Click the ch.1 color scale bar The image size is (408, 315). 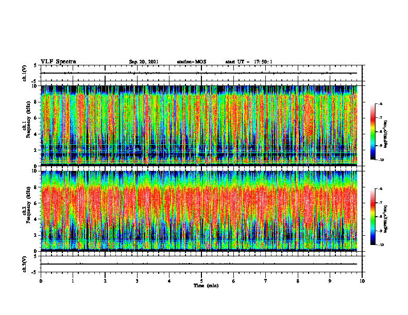(372, 132)
